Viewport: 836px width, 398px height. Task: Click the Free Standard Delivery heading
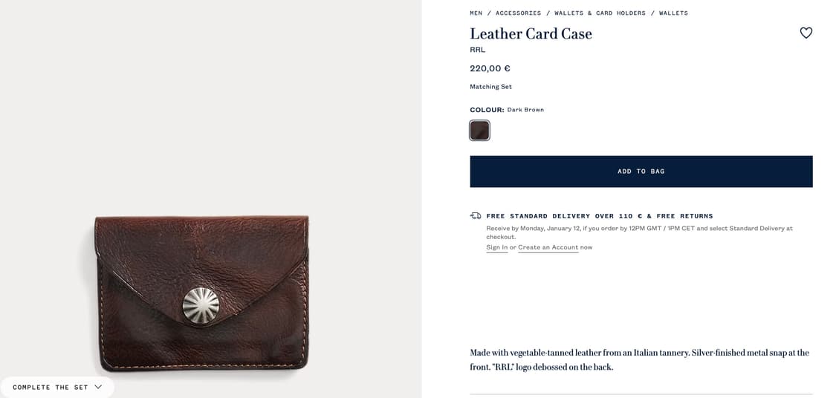point(599,216)
